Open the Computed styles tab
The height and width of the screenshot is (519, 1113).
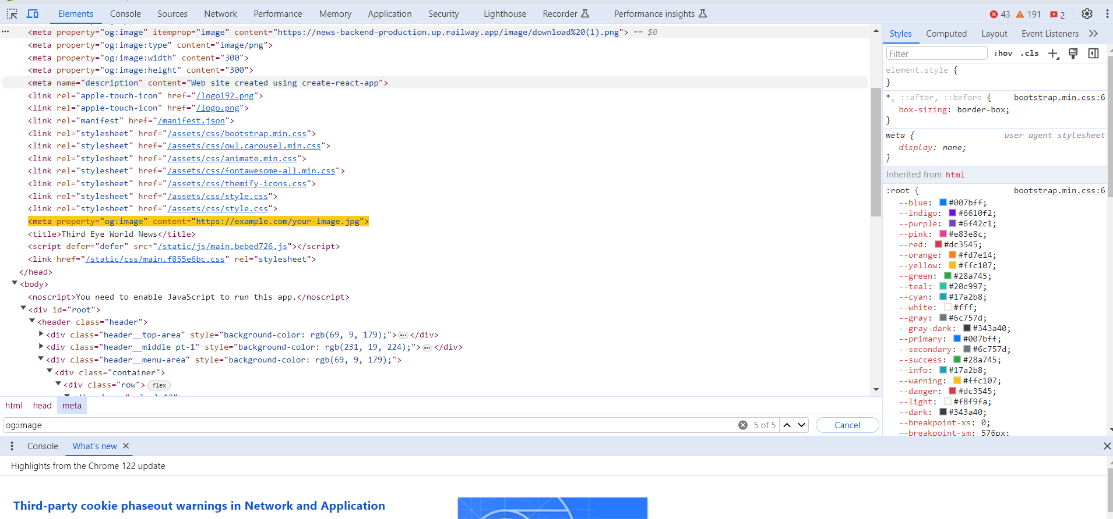[x=946, y=34]
